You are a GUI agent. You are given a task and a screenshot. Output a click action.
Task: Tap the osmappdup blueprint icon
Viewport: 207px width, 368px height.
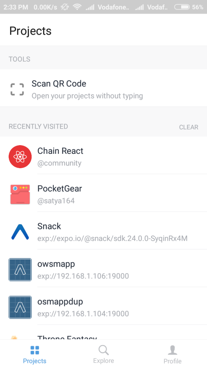pos(20,307)
